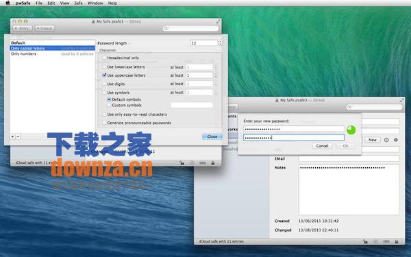Image resolution: width=411 pixels, height=257 pixels.
Task: Click fullscreen arrows icon of left window
Action: coord(218,21)
